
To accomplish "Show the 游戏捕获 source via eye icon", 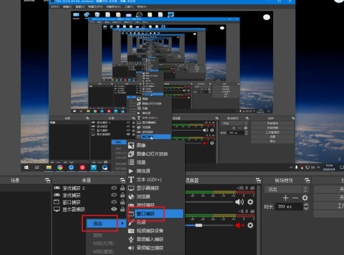I will [114, 195].
